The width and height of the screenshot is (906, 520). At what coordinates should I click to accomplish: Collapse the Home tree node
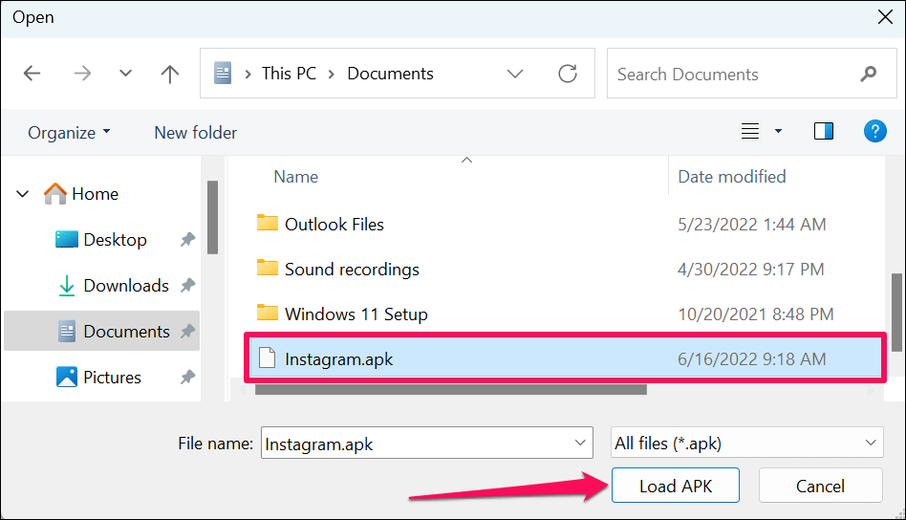coord(23,194)
